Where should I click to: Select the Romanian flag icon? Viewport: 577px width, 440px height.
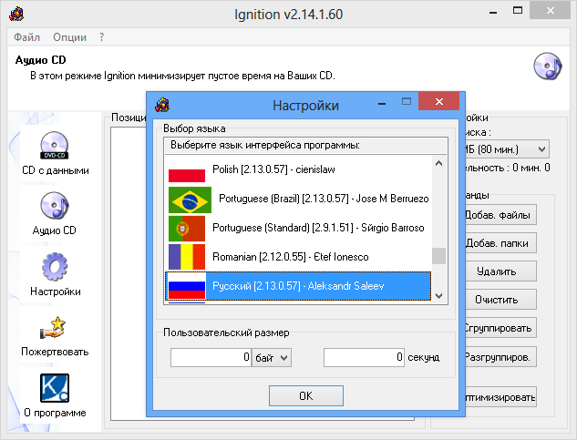(187, 257)
